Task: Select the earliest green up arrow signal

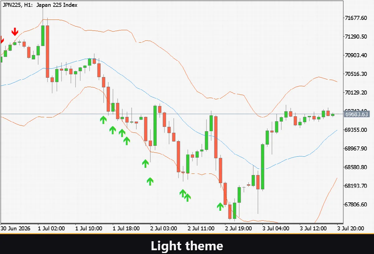Action: (x=103, y=120)
